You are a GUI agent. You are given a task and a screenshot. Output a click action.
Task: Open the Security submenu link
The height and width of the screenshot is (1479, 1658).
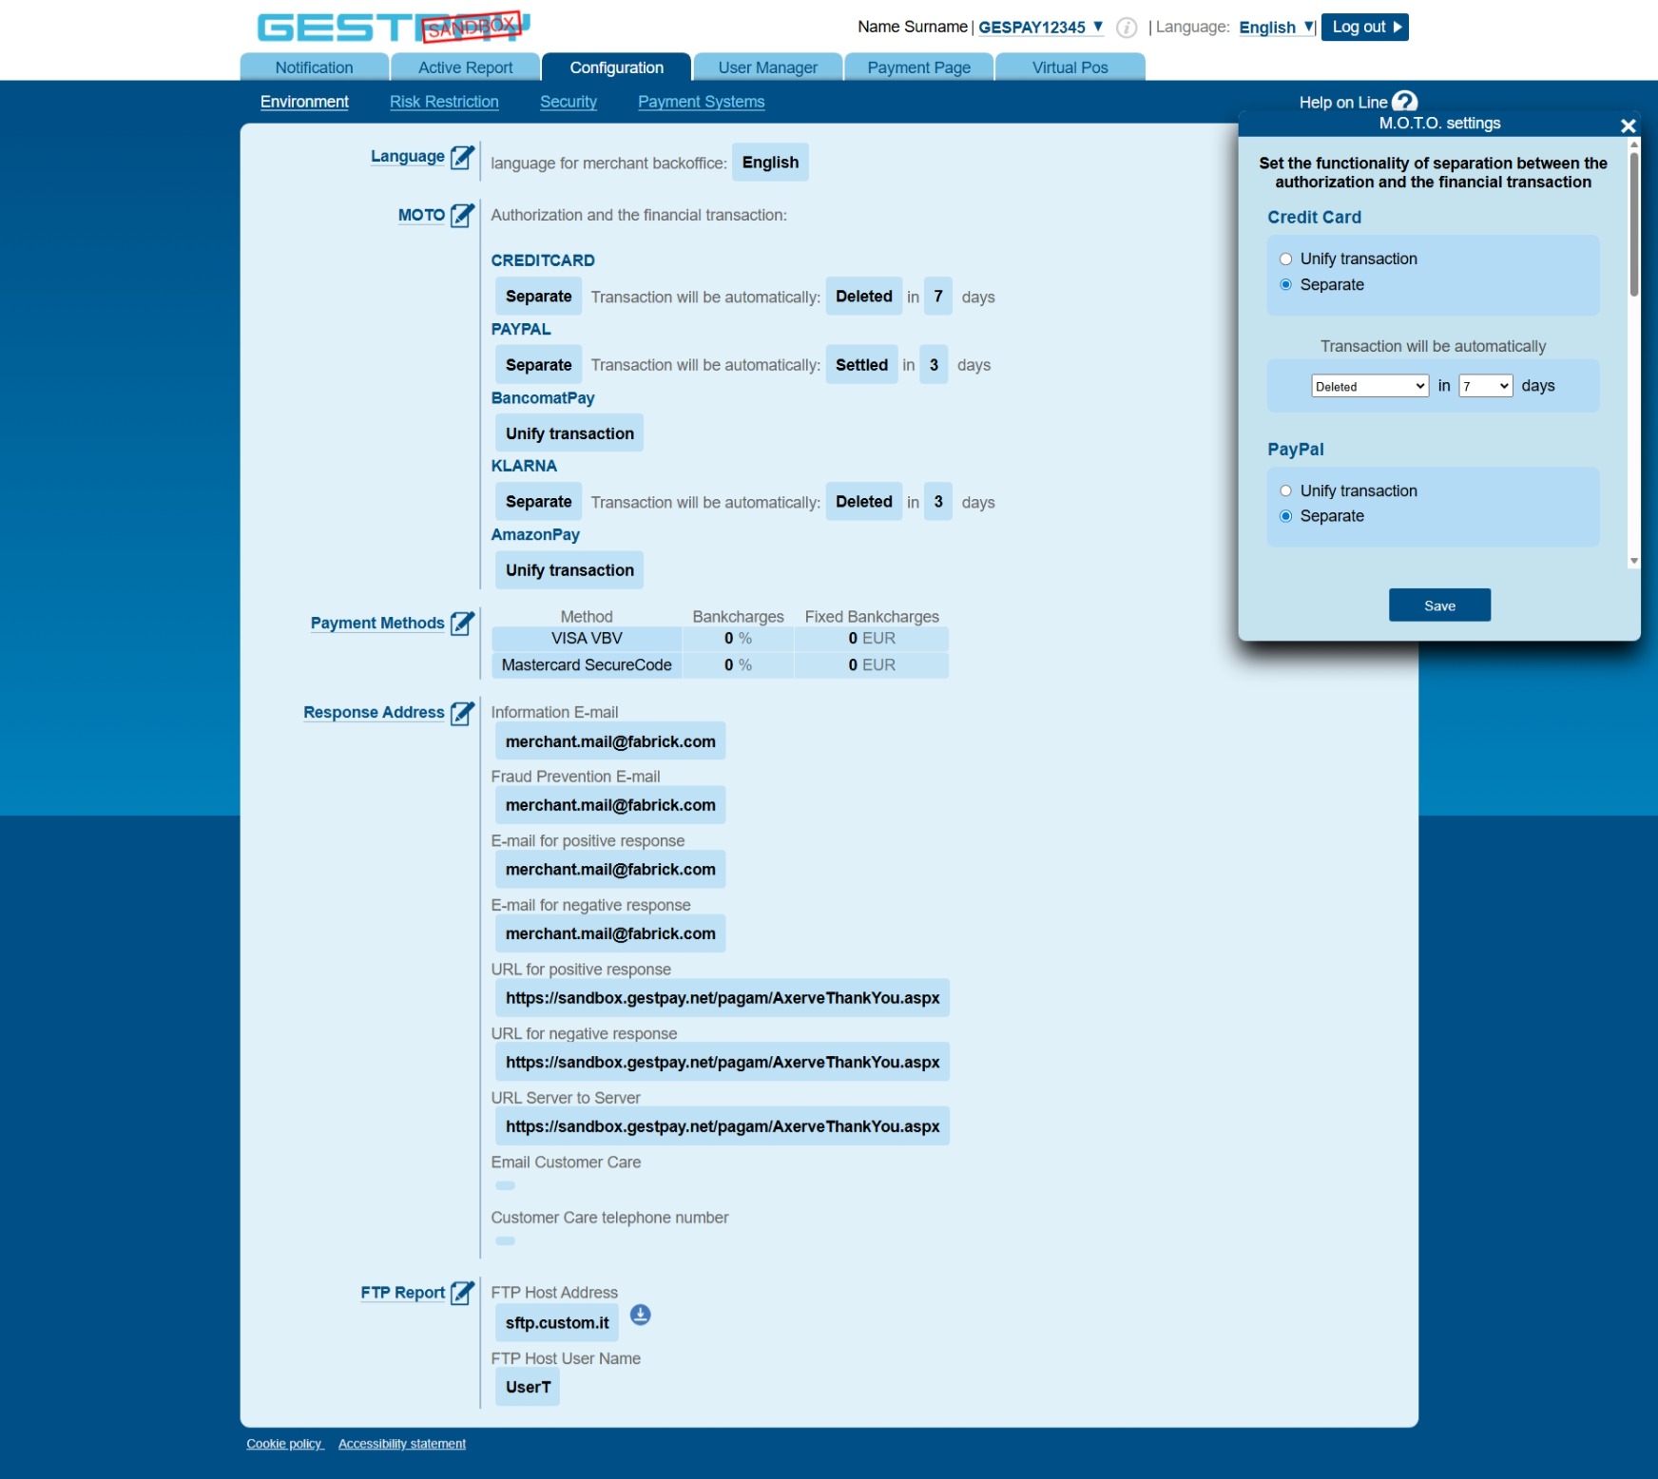(x=569, y=102)
